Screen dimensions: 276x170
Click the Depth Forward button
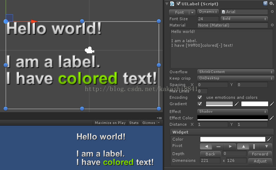260,154
